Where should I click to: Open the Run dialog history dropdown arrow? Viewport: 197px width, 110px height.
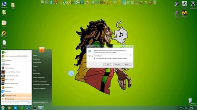coord(131,56)
